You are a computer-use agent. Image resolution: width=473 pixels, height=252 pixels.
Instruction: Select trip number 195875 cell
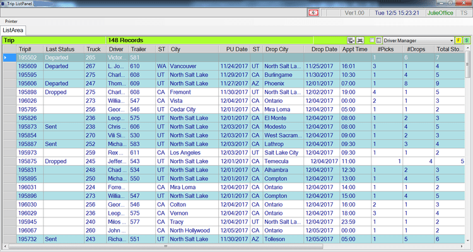pos(28,161)
